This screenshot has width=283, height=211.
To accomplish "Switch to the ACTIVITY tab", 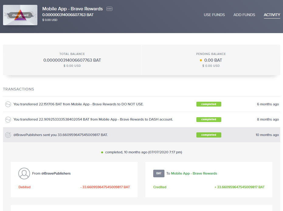I will [x=272, y=15].
